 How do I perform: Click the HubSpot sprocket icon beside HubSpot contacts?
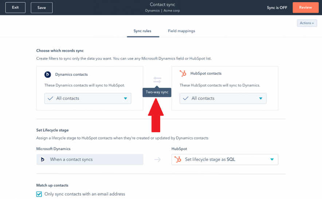click(183, 73)
